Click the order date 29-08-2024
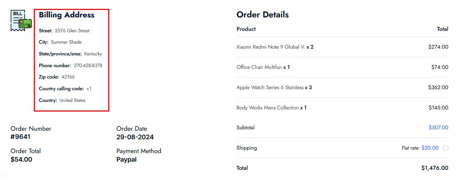The image size is (462, 178). pos(135,137)
